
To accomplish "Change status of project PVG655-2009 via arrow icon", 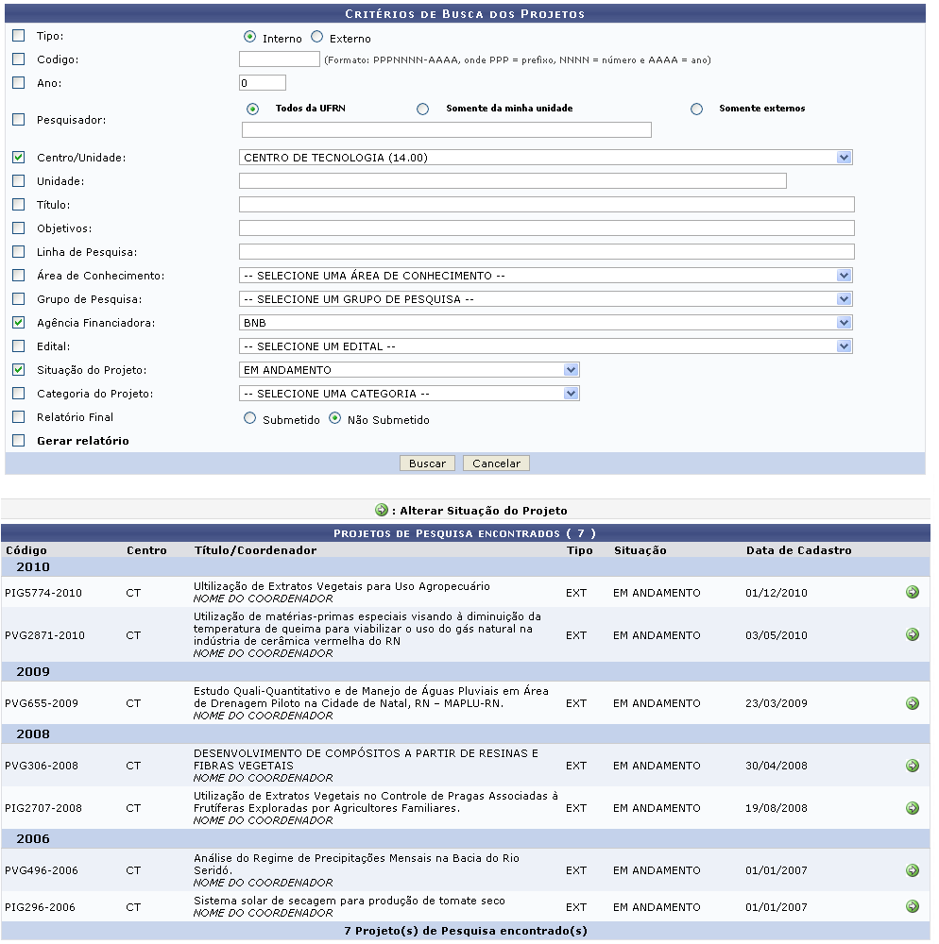I will [912, 703].
